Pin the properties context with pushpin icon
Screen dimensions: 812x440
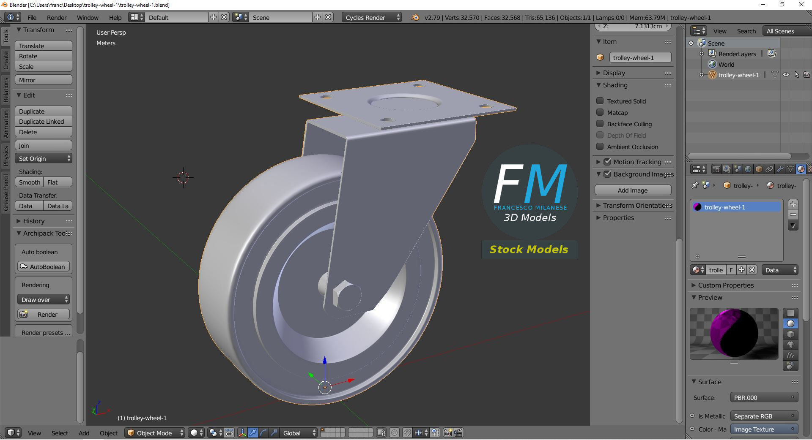tap(694, 185)
